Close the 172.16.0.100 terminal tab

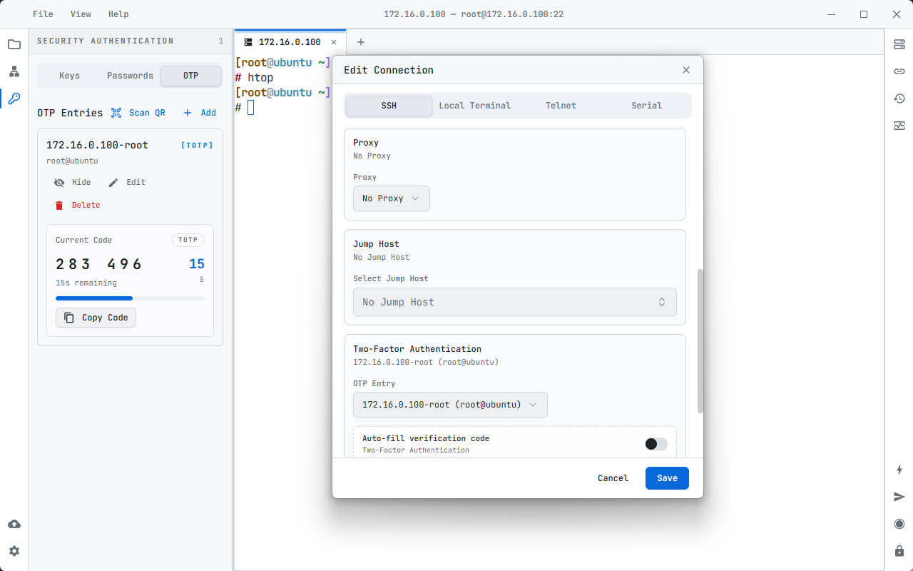(x=334, y=42)
